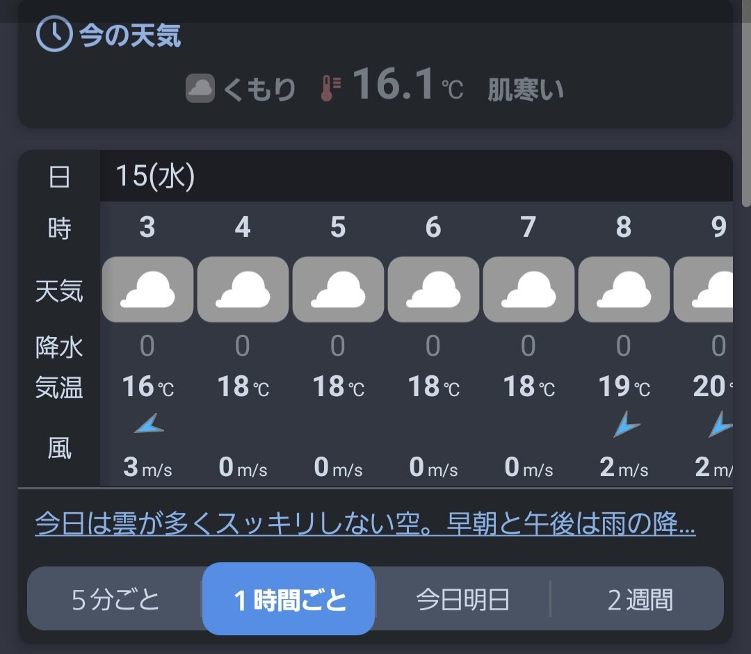Select the cloudy icon for hour 8

coord(624,289)
